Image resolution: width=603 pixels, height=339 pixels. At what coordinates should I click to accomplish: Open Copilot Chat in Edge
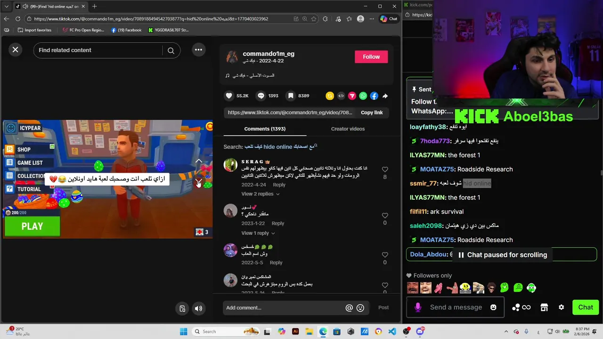pyautogui.click(x=389, y=19)
